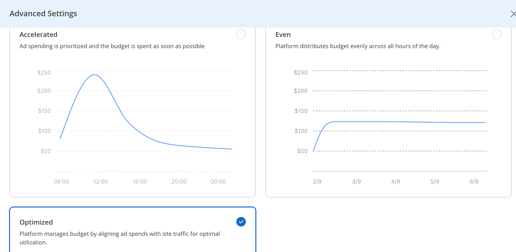The image size is (516, 252).
Task: Click the peak of the Accelerated spending curve
Action: 94,75
